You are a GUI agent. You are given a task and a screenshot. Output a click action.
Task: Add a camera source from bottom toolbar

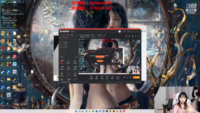point(96,77)
